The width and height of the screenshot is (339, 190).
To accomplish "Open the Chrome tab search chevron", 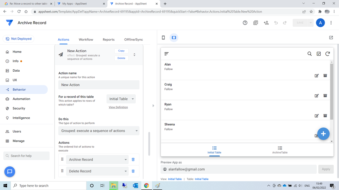I will pyautogui.click(x=303, y=3).
